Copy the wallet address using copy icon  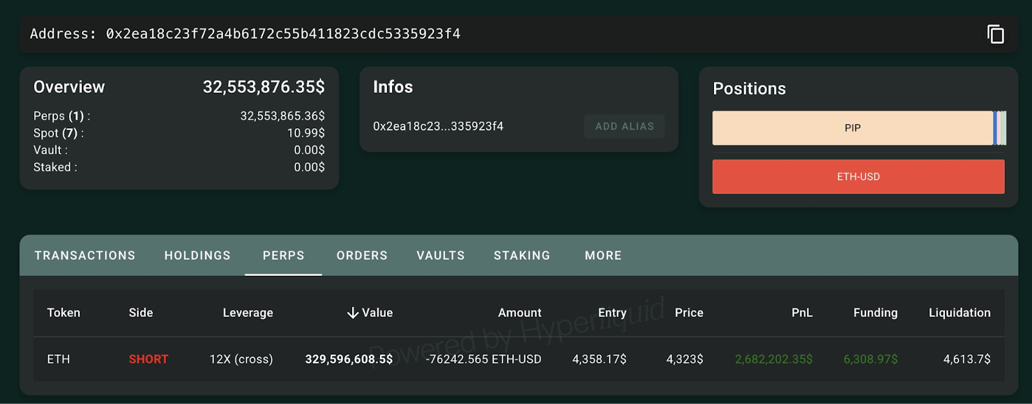[x=995, y=34]
